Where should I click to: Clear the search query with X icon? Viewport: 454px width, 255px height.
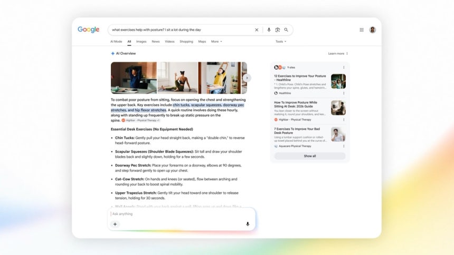pyautogui.click(x=257, y=30)
